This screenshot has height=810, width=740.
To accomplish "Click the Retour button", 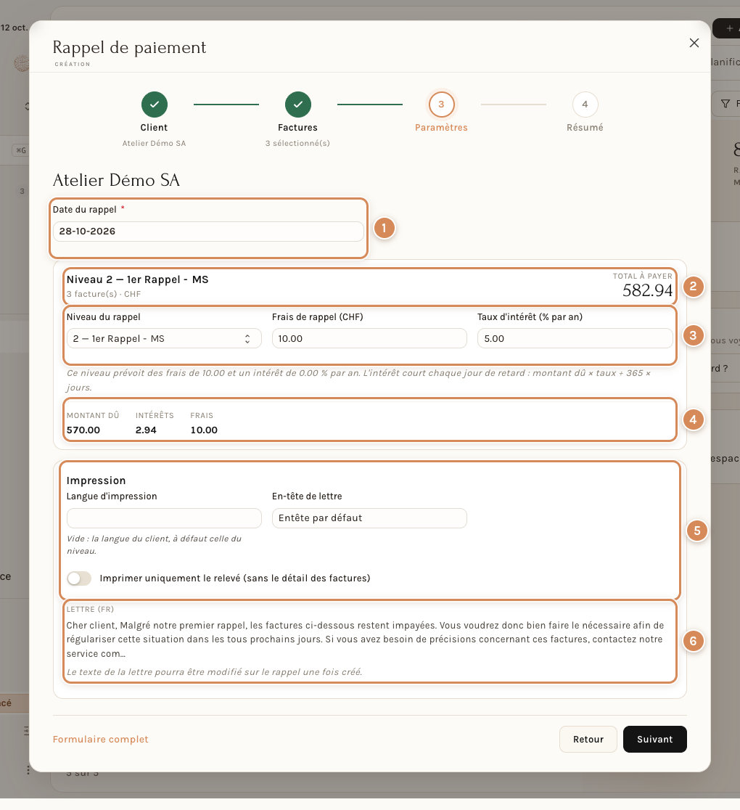I will pos(588,739).
